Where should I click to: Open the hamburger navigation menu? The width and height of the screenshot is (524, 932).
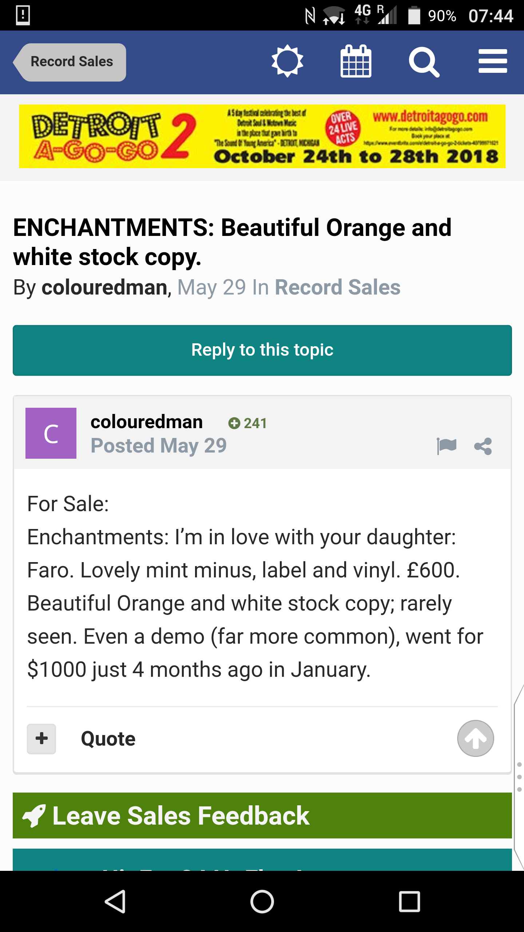click(x=493, y=61)
